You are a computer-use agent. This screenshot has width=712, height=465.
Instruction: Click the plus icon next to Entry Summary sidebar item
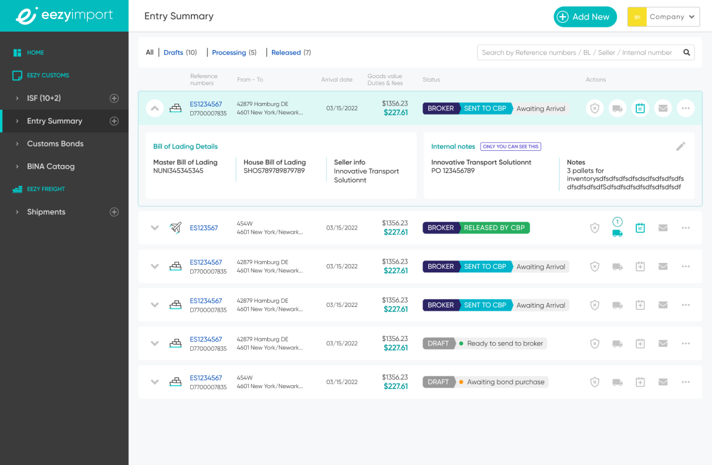point(114,121)
